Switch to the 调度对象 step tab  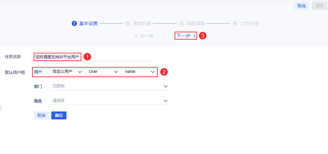pos(142,23)
